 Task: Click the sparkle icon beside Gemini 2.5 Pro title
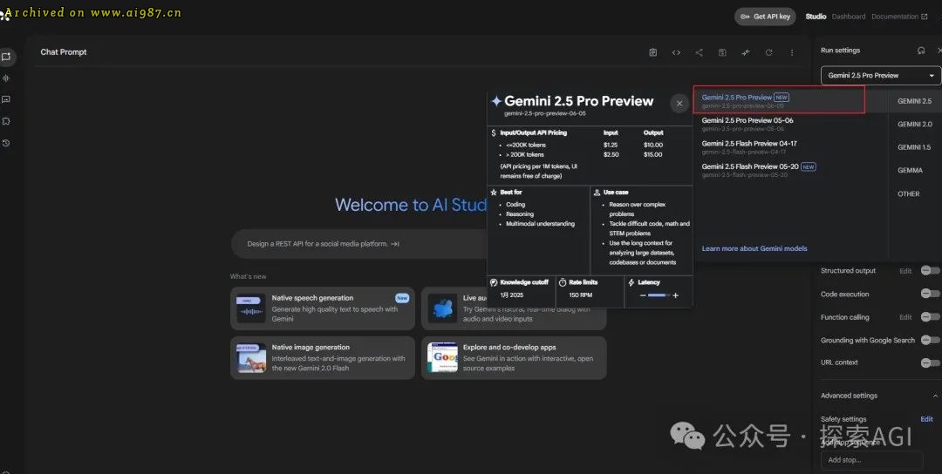click(496, 101)
